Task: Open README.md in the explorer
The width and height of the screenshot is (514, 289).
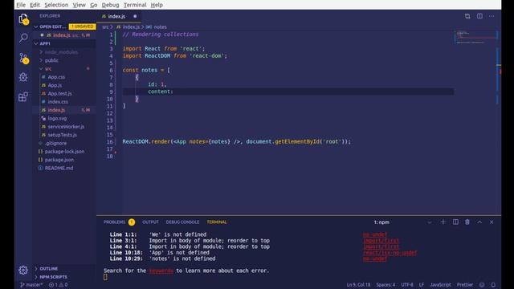Action: (59, 168)
